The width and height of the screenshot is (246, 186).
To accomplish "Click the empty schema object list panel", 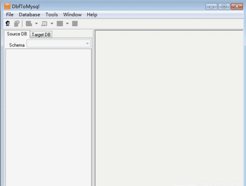I will pos(49,117).
